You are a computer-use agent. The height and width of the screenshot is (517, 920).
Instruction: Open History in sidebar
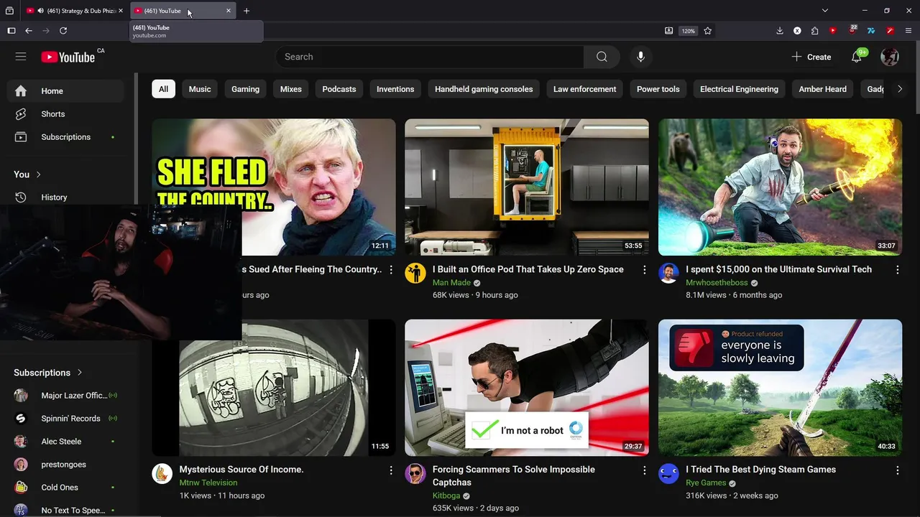pyautogui.click(x=66, y=197)
